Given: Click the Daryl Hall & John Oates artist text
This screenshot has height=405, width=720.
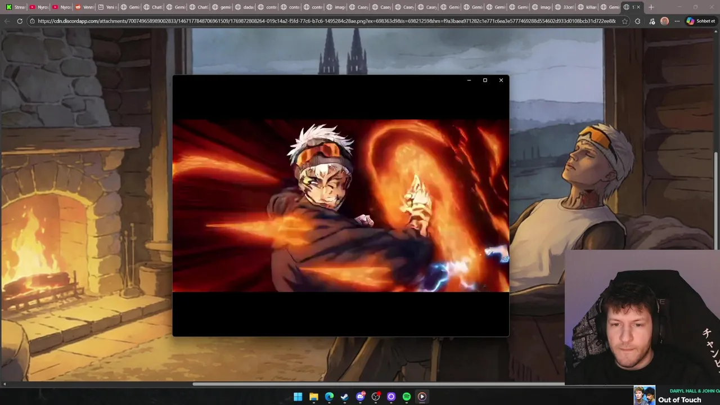Looking at the screenshot, I should pos(695,391).
